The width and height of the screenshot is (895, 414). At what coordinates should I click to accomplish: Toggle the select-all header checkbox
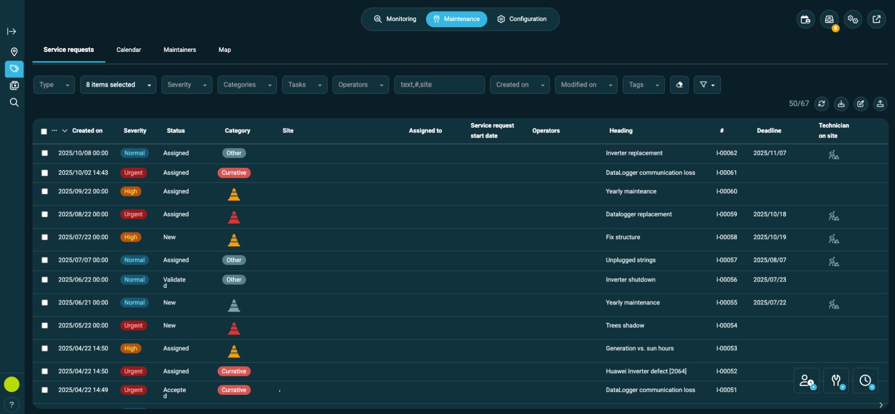[x=44, y=131]
